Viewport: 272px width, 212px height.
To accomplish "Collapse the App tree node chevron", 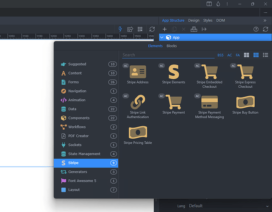I will 162,37.
